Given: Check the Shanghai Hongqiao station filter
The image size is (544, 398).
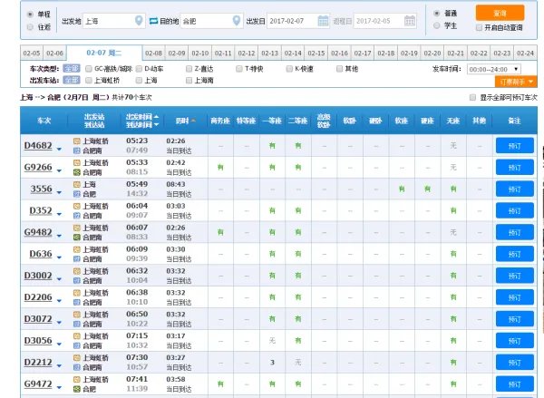Looking at the screenshot, I should coord(89,80).
